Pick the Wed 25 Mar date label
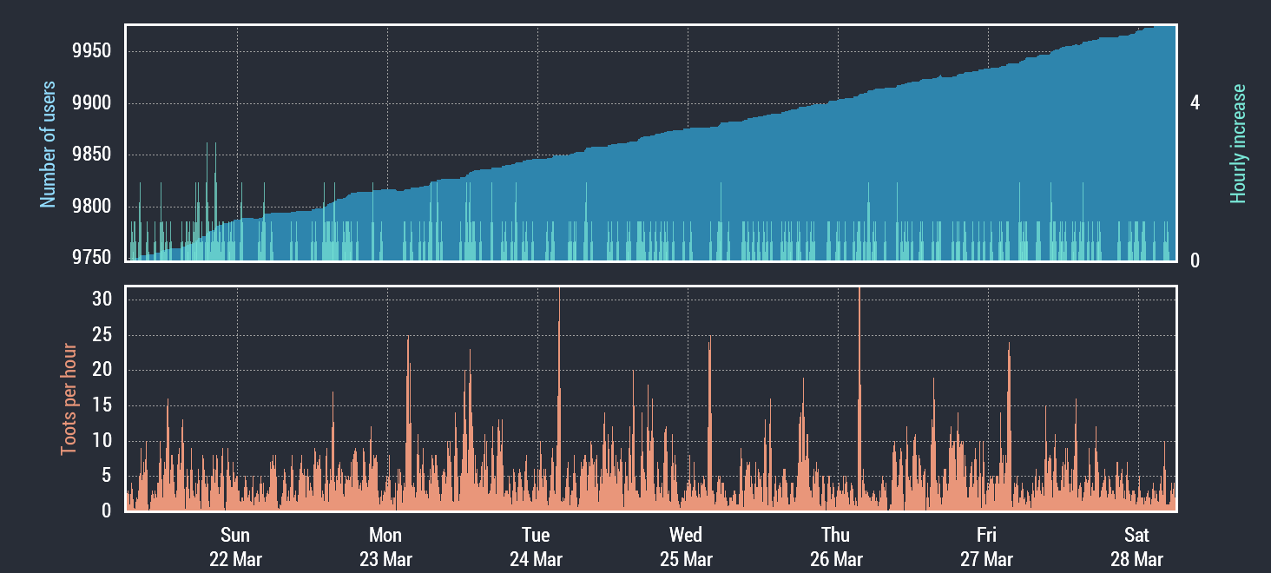 click(x=686, y=547)
